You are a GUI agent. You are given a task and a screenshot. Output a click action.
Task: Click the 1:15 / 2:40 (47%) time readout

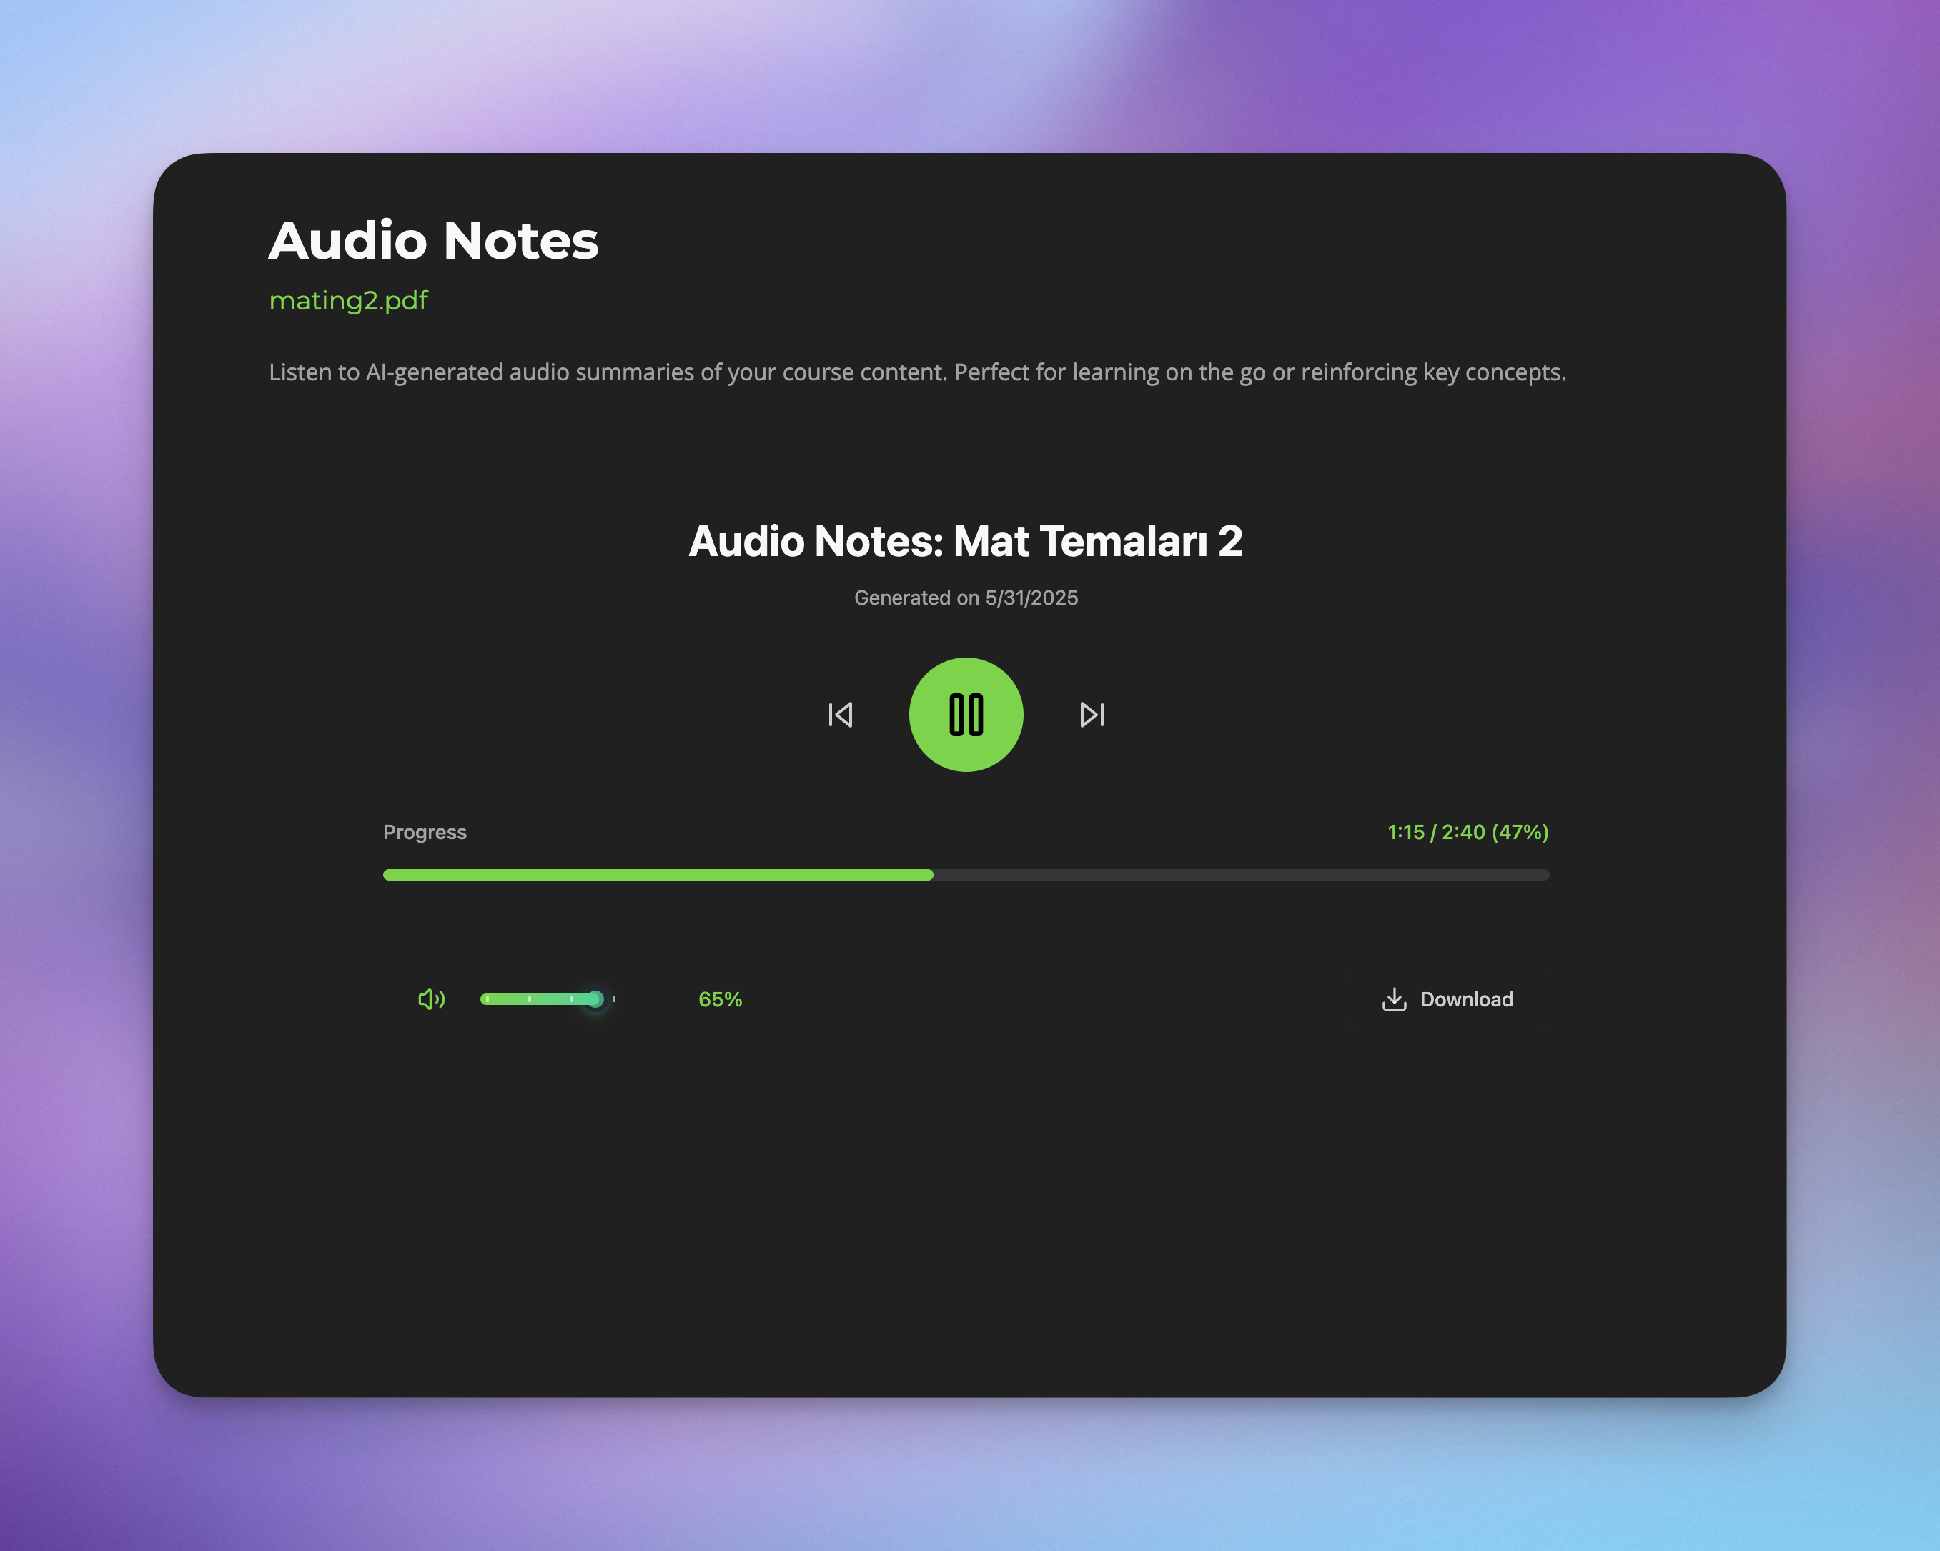tap(1467, 832)
